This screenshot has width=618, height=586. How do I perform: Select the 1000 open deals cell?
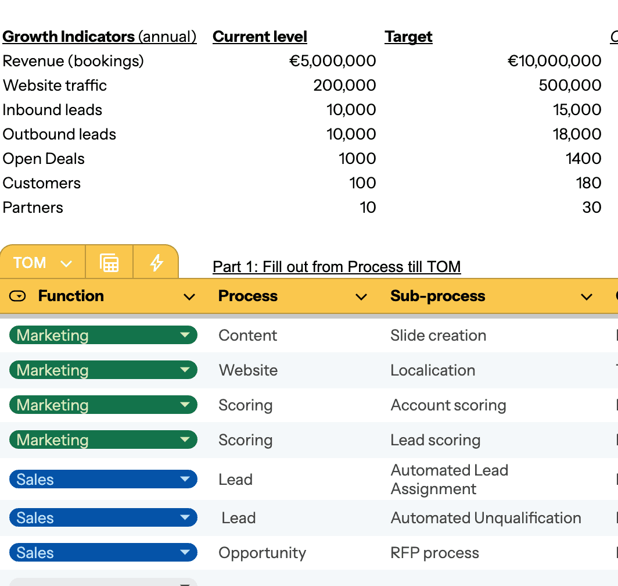coord(357,159)
